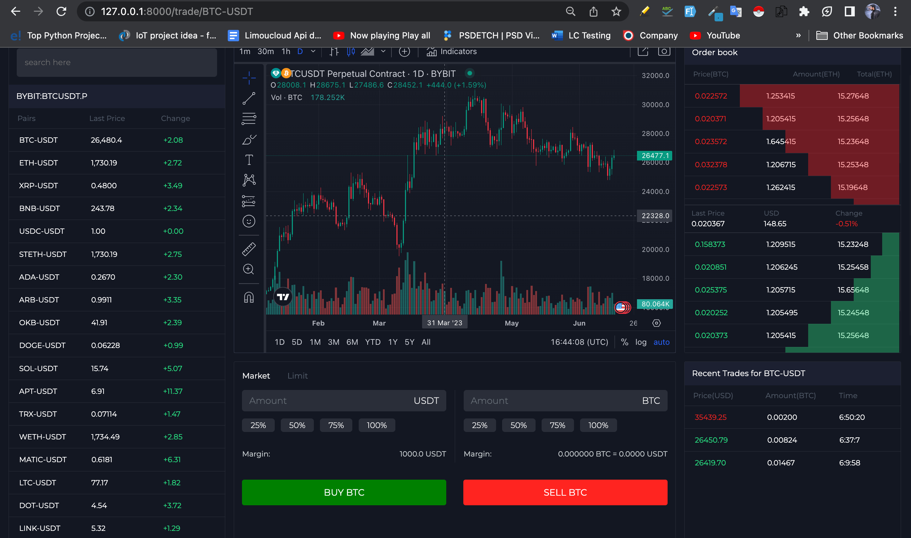This screenshot has height=538, width=911.
Task: Toggle the magnet snap mode
Action: 249,297
